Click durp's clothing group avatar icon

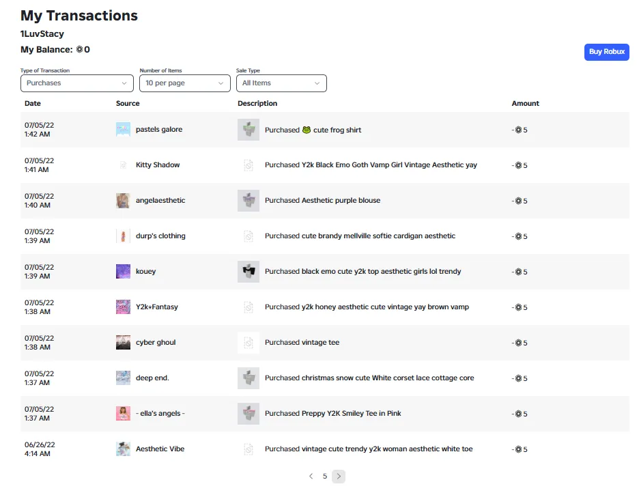[123, 236]
